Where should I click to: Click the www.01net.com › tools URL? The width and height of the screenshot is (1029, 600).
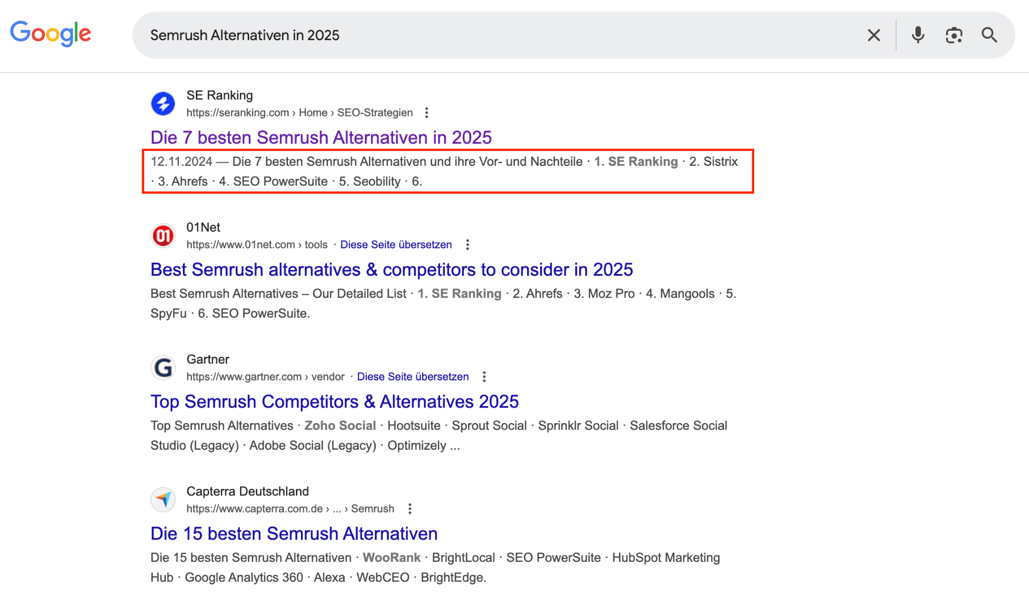point(257,245)
